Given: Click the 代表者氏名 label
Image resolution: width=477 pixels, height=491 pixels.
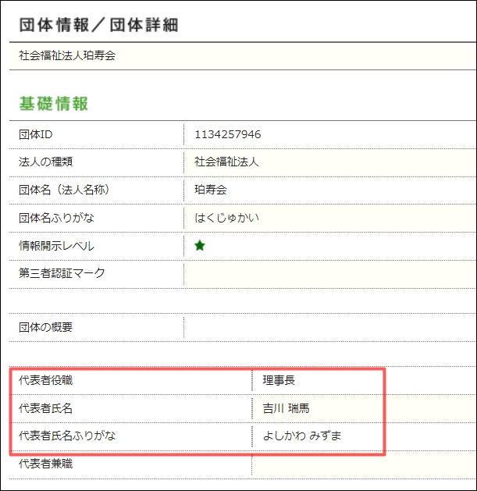Looking at the screenshot, I should click(46, 408).
